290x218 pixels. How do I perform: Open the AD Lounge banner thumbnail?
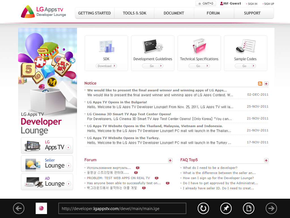tap(34, 182)
